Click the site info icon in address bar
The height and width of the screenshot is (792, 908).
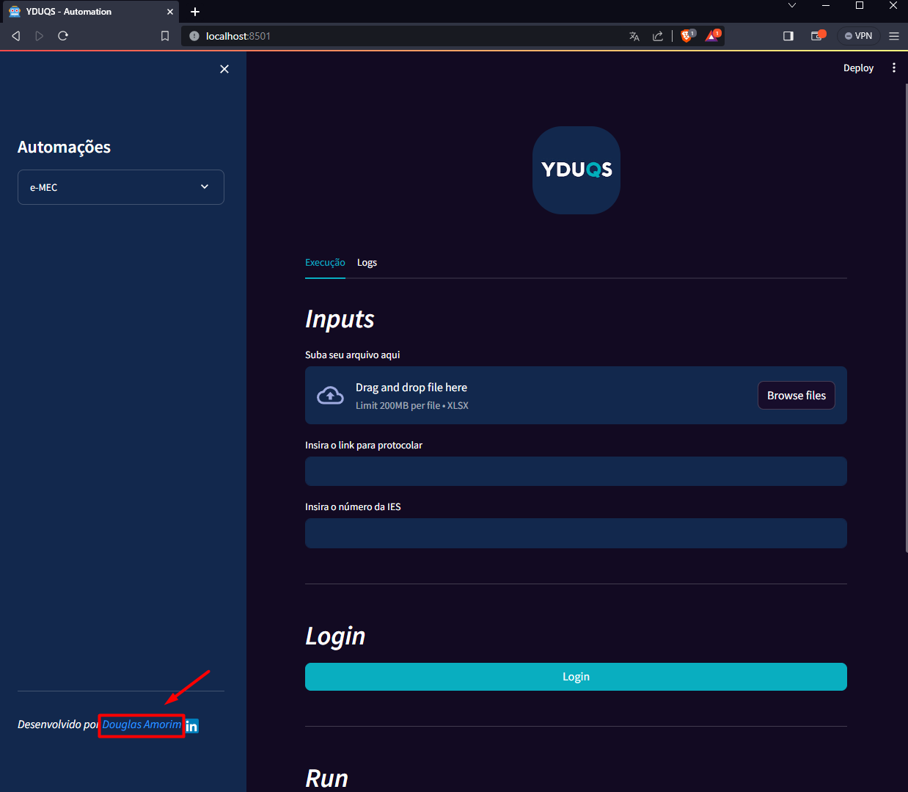pyautogui.click(x=194, y=36)
